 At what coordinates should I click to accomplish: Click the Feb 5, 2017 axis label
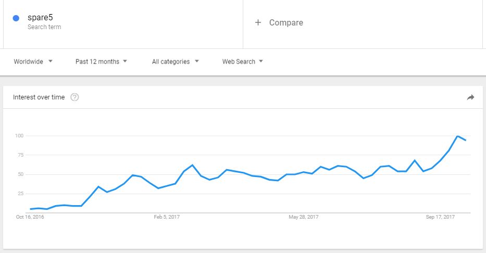167,217
